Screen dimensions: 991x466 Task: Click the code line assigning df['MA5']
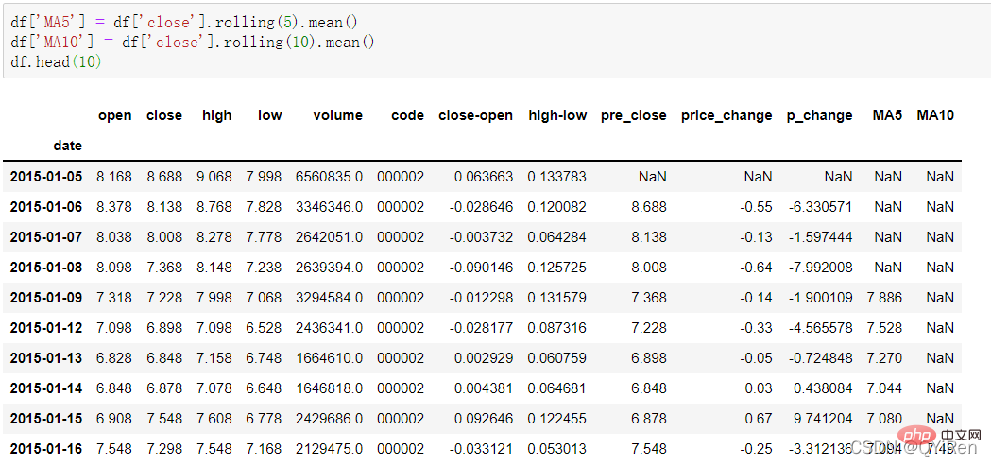(x=184, y=22)
